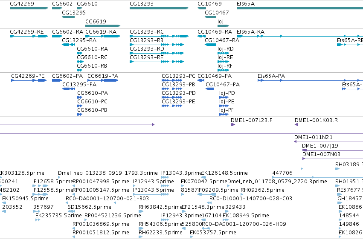Select cDNA RC0-DA0001-120700-021-B03
The image size is (363, 239).
tap(107, 199)
